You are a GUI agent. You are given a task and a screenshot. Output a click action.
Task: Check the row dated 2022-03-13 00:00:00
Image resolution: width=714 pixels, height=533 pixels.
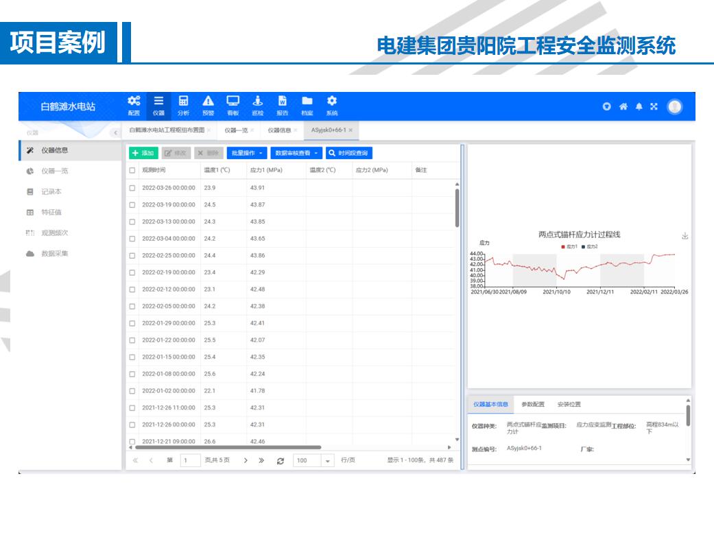[132, 222]
